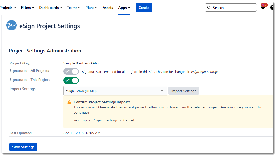Click the Save Settings button
The width and height of the screenshot is (277, 157).
point(23,147)
